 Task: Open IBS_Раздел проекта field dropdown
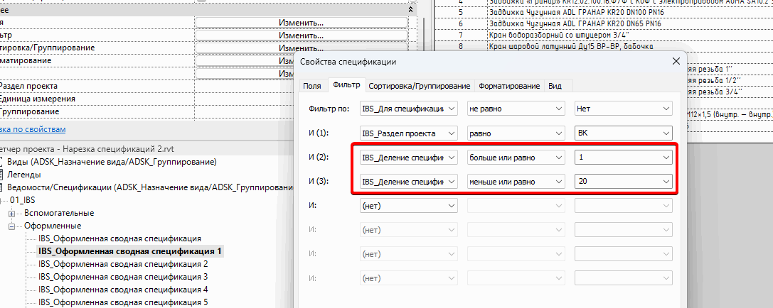[x=409, y=133]
